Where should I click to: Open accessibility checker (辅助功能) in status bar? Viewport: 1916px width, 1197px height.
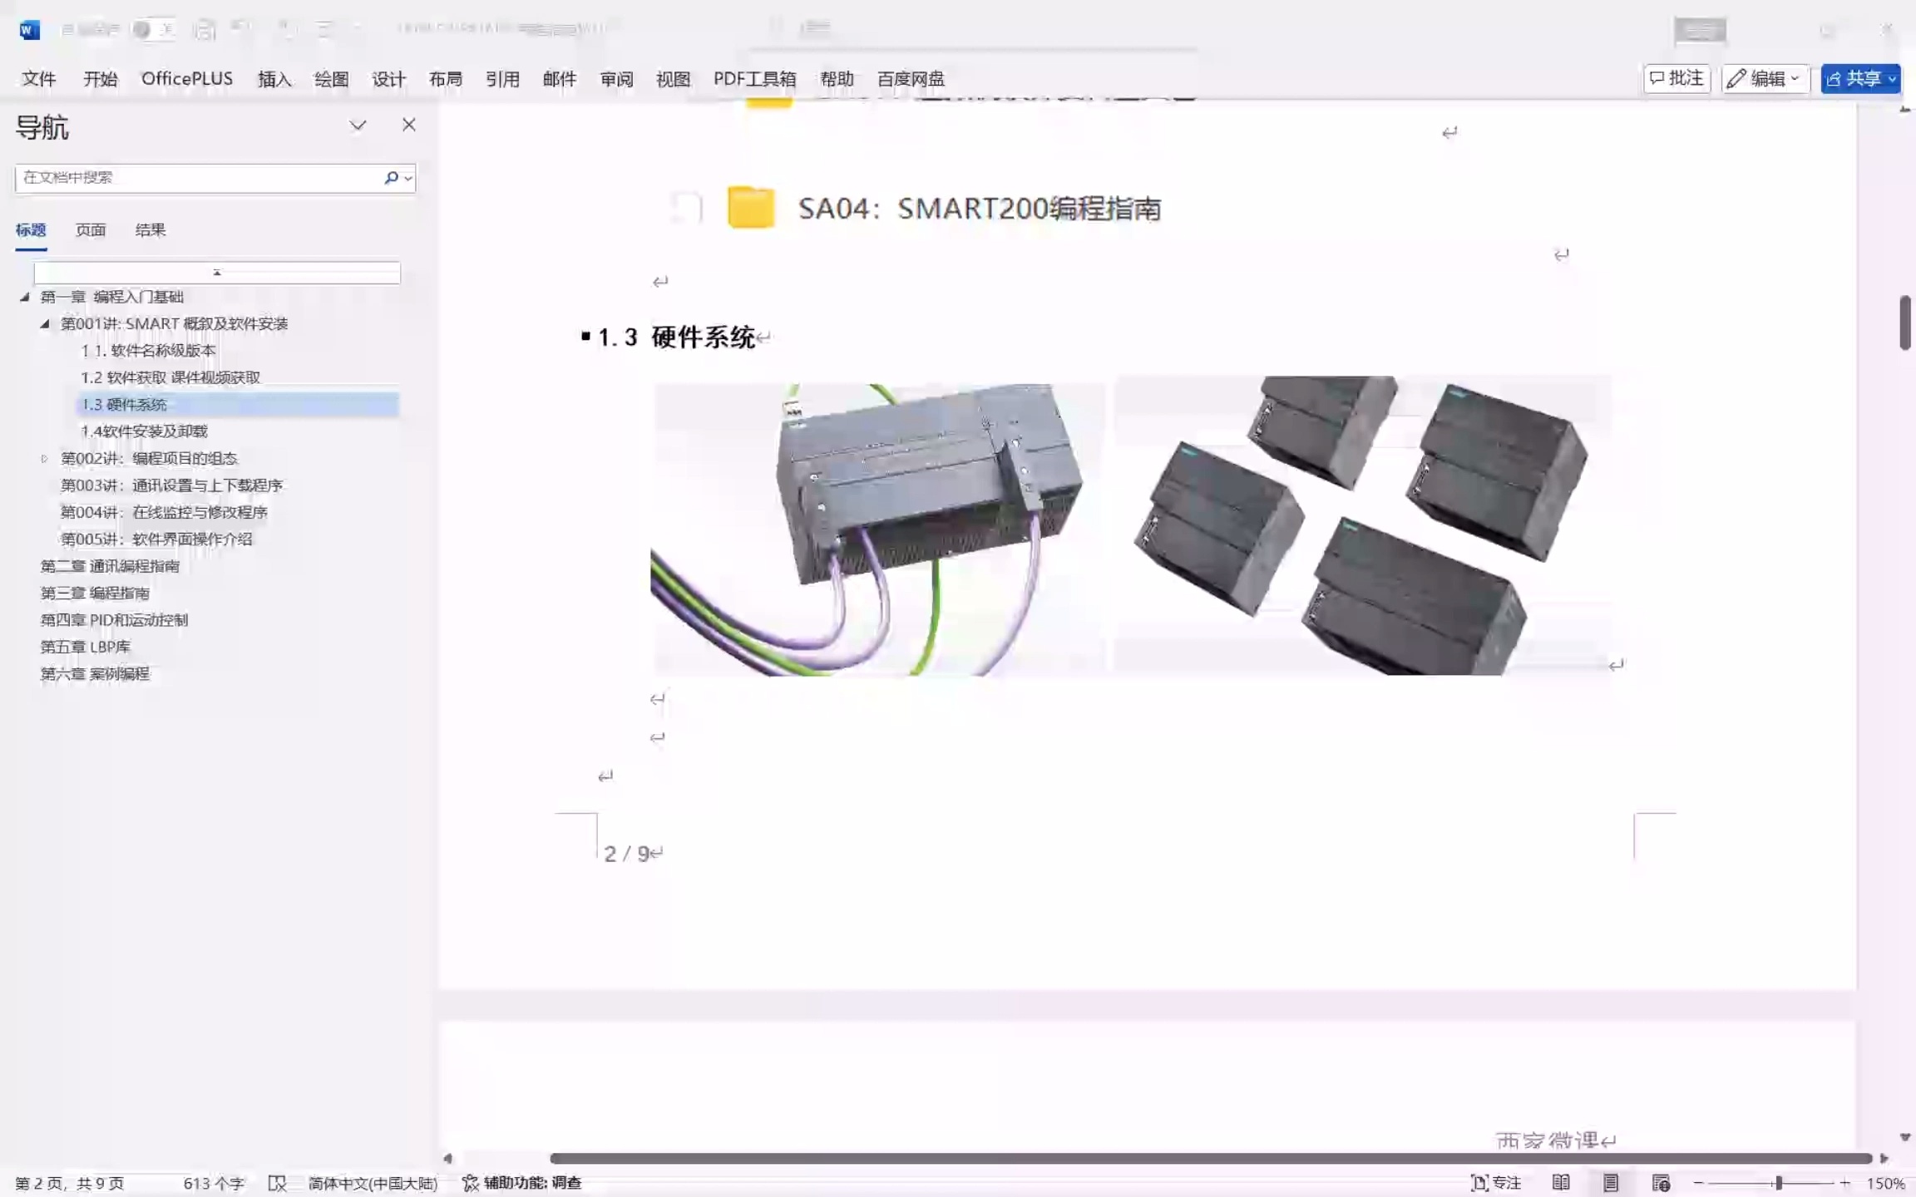point(521,1183)
